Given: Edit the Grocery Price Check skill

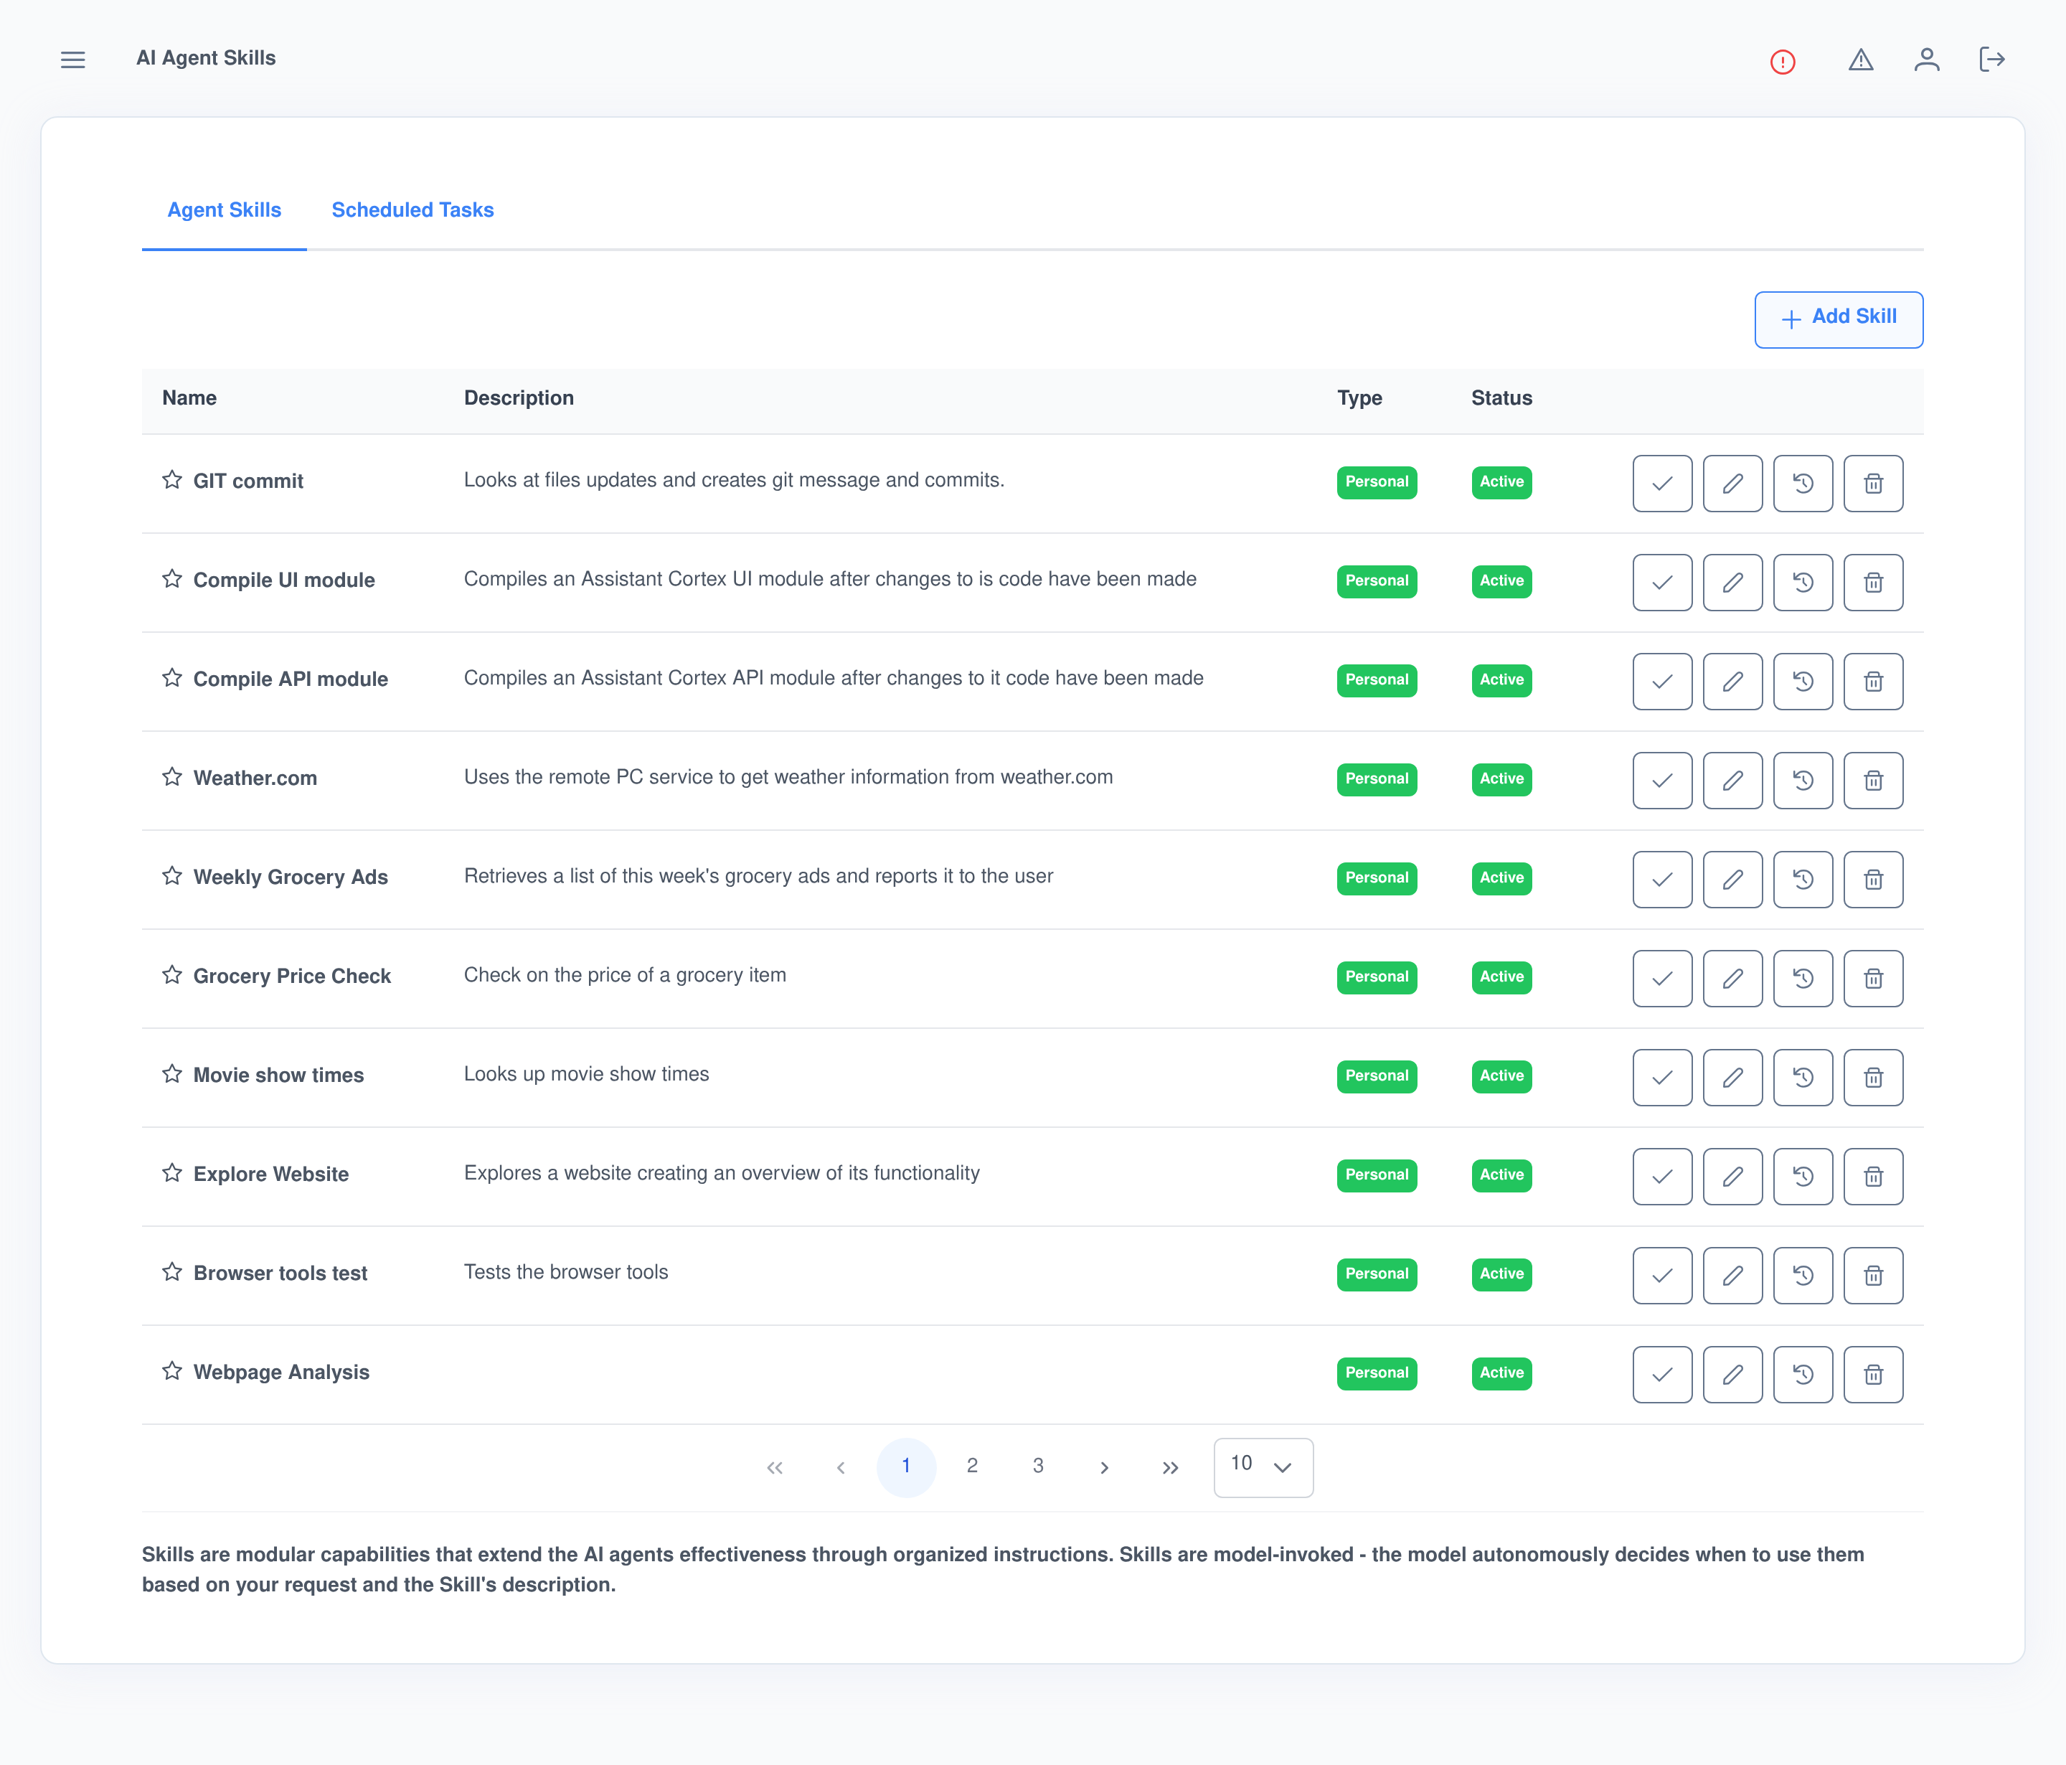Looking at the screenshot, I should (x=1733, y=978).
